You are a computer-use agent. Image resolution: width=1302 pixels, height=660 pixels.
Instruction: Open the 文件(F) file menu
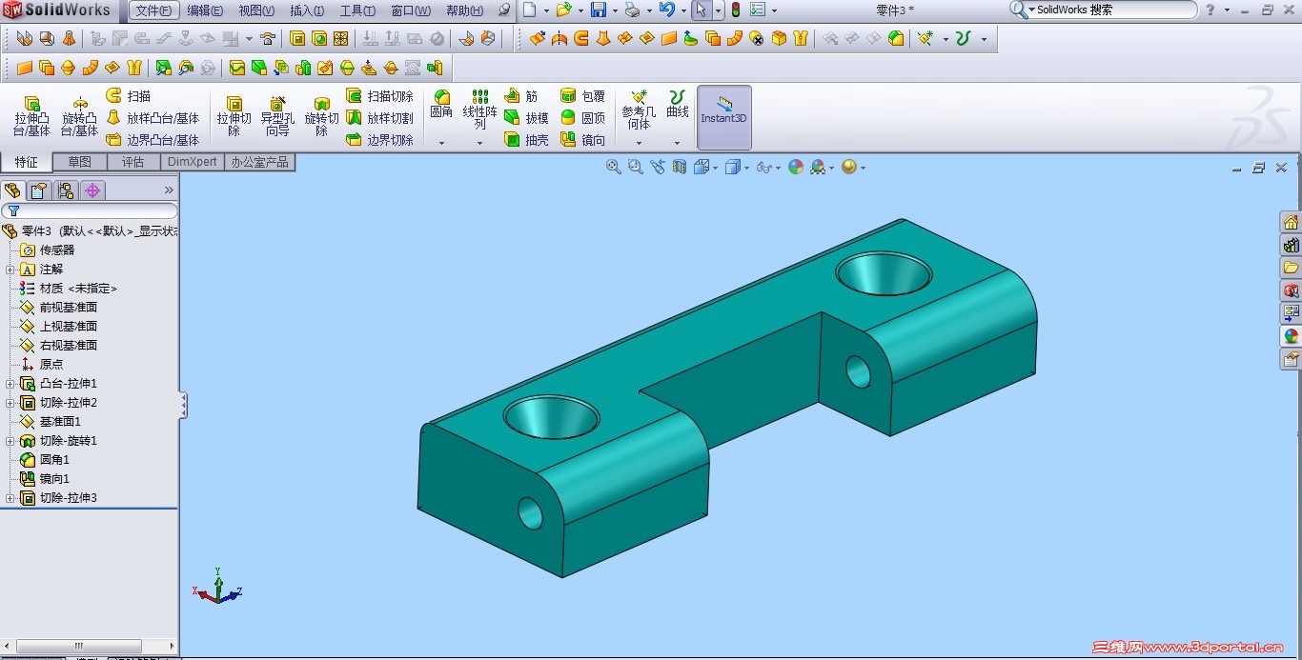click(x=153, y=10)
